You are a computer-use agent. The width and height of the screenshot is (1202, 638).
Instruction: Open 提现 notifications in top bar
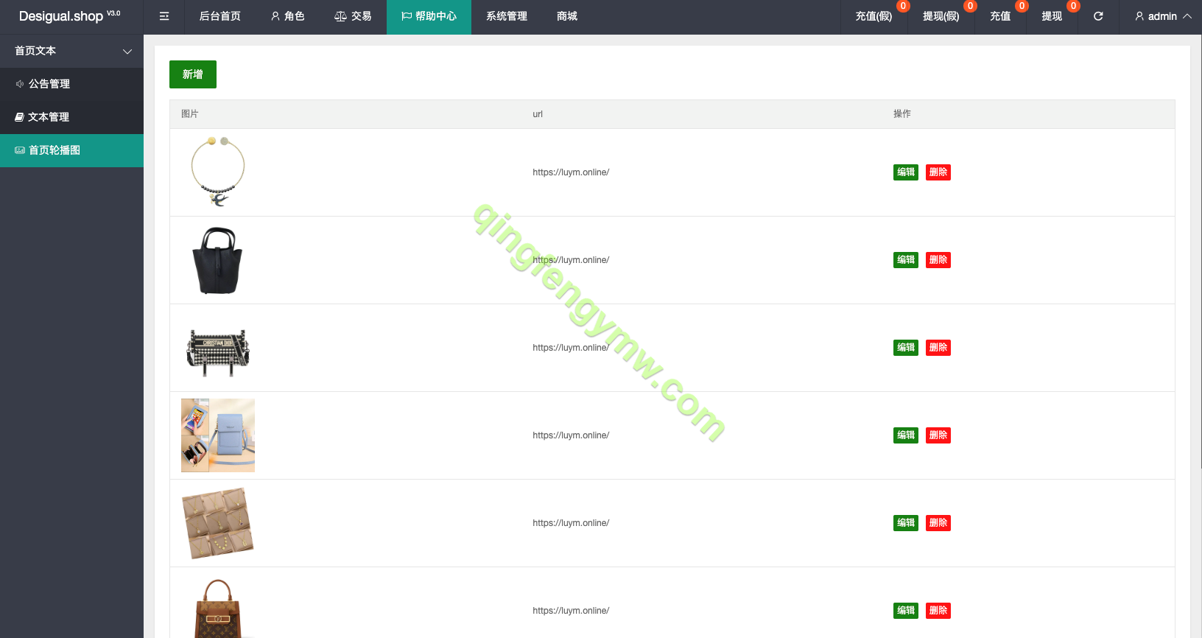1052,16
